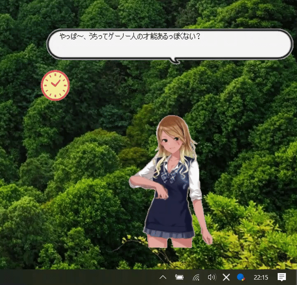Click the 22:15 taskbar clock
This screenshot has width=297, height=285.
261,277
